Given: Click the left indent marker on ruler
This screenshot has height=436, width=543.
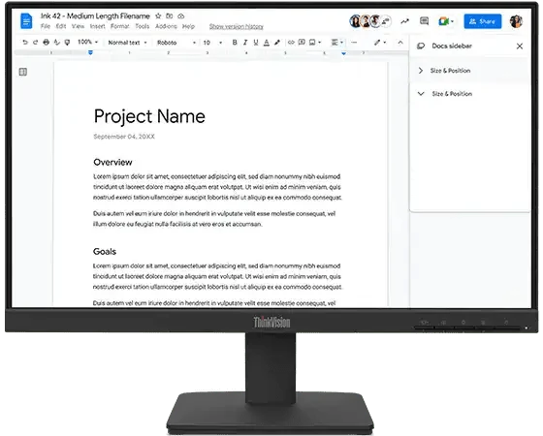Looking at the screenshot, I should click(90, 52).
